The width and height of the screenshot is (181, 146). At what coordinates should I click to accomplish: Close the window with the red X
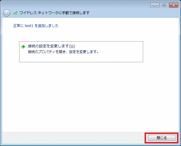(174, 5)
